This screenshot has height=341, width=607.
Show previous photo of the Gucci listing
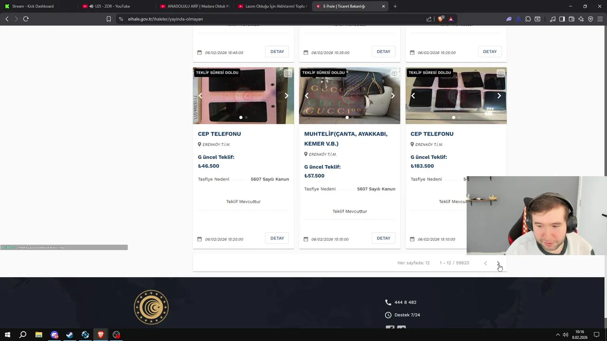point(307,96)
